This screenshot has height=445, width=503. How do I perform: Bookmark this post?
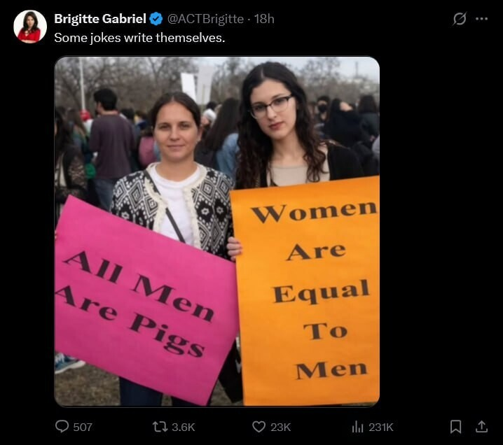[x=455, y=427]
